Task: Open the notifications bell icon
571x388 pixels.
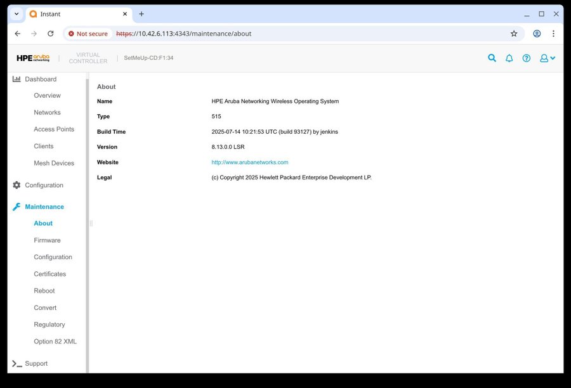Action: (x=509, y=58)
